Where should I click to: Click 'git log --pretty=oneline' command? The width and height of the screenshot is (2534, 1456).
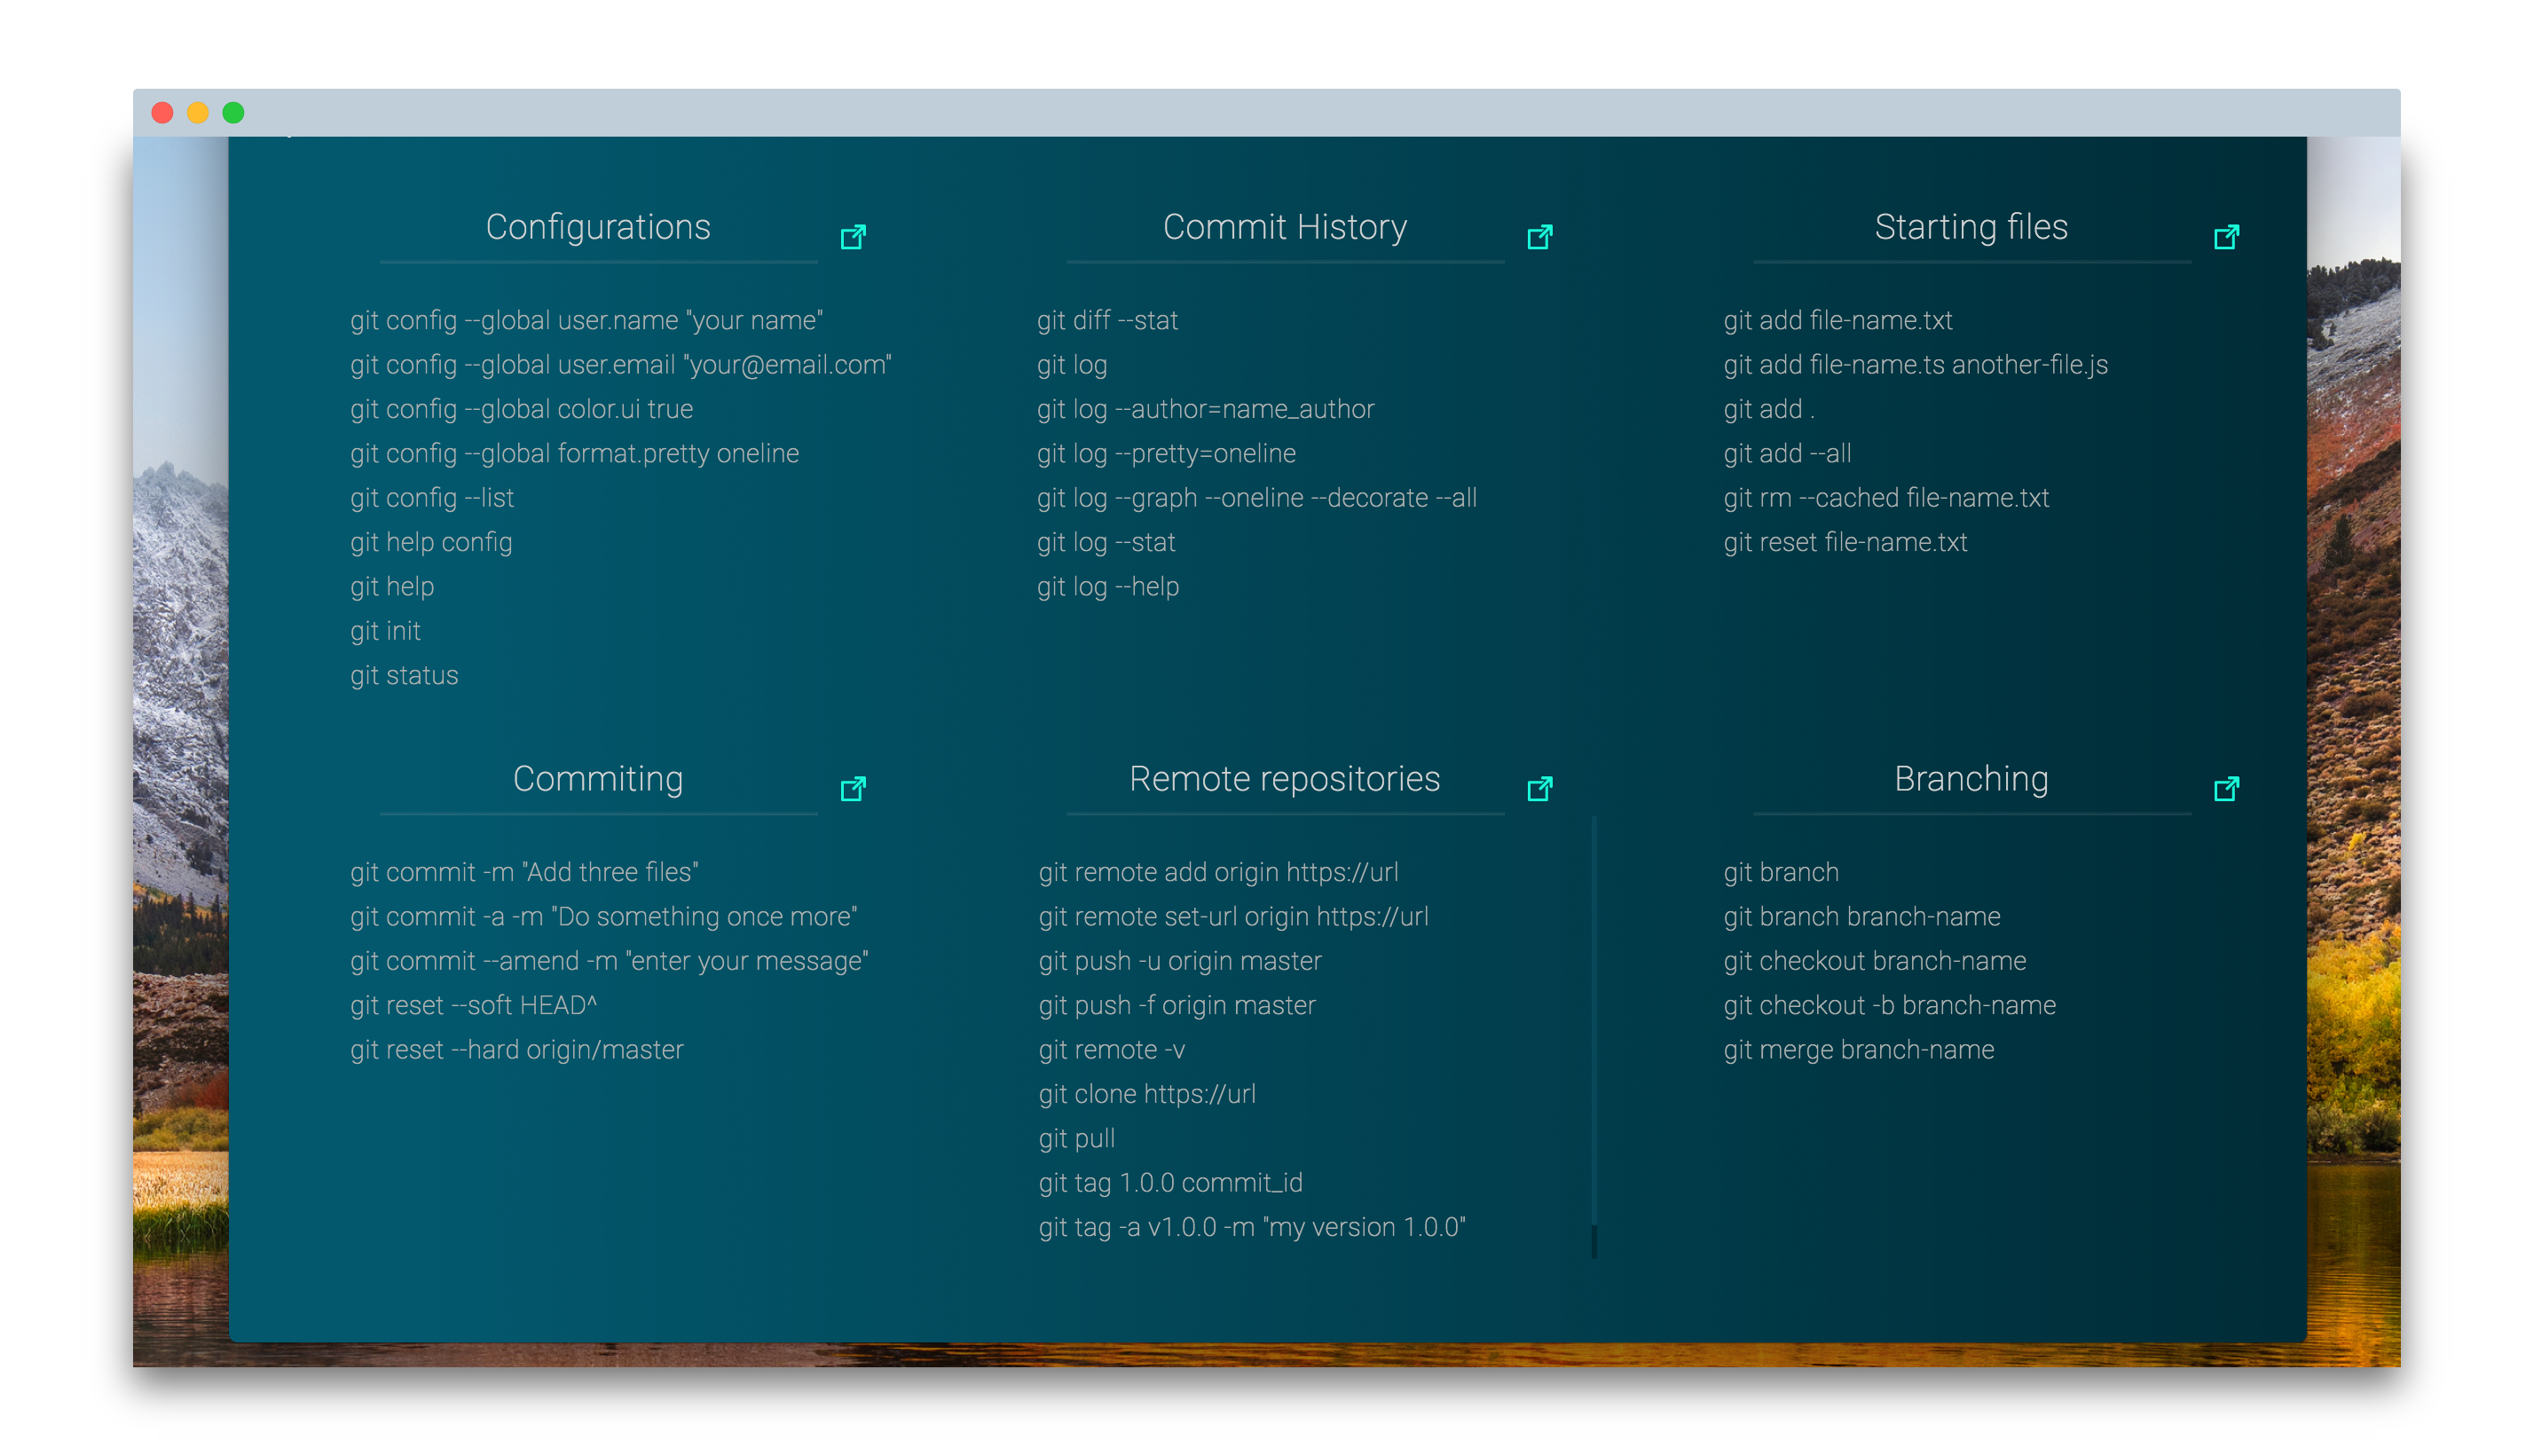1166,453
